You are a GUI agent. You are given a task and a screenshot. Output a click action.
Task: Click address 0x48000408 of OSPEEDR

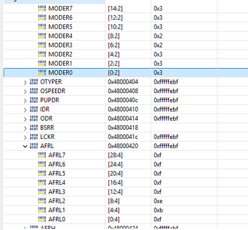tap(123, 91)
